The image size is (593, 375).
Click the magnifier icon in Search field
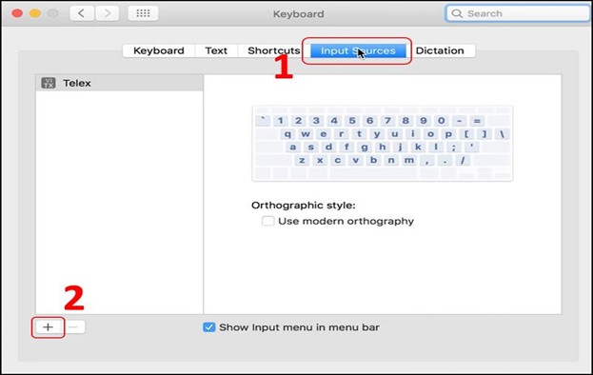[x=457, y=13]
